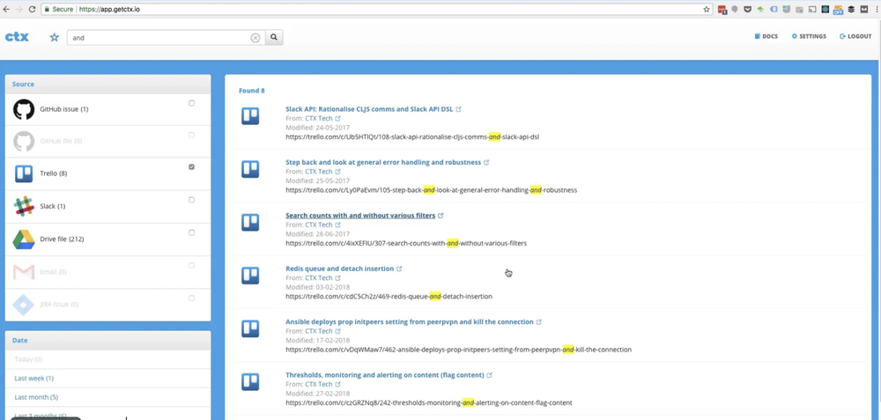This screenshot has height=420, width=881.
Task: Click 'CTX Tech' under the Redis queue result
Action: (319, 278)
